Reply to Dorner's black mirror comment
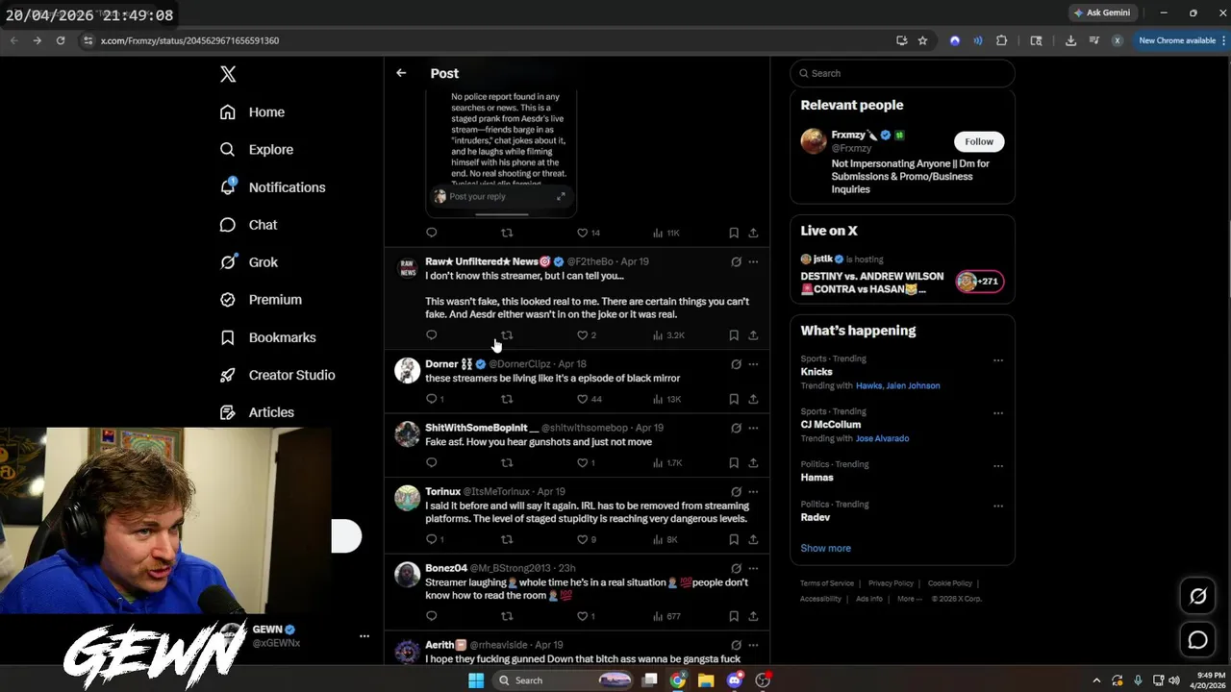Screen dimensions: 1231x692 [434, 399]
